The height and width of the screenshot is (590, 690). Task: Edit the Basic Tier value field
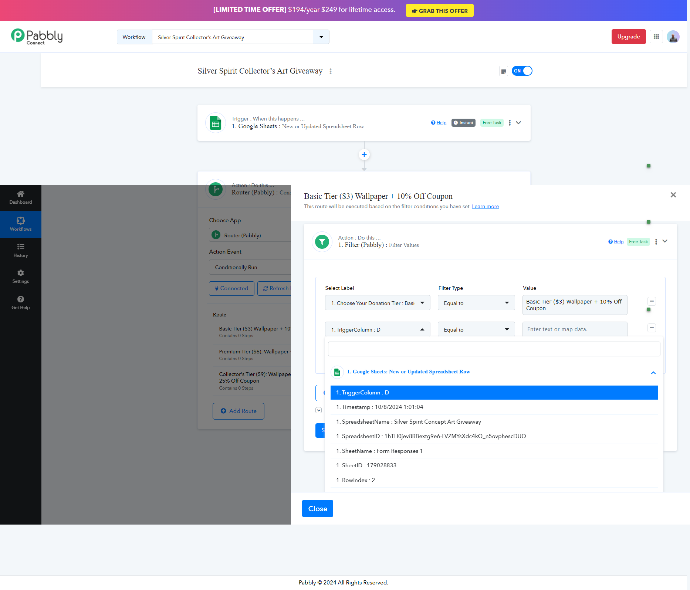pos(575,305)
